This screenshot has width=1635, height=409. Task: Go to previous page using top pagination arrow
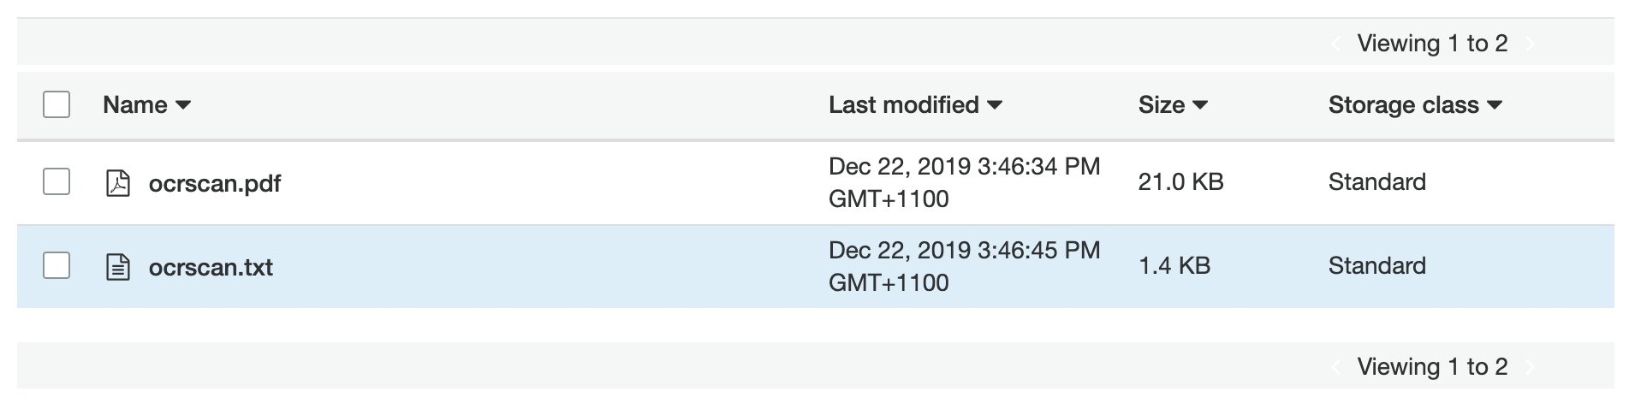tap(1335, 44)
